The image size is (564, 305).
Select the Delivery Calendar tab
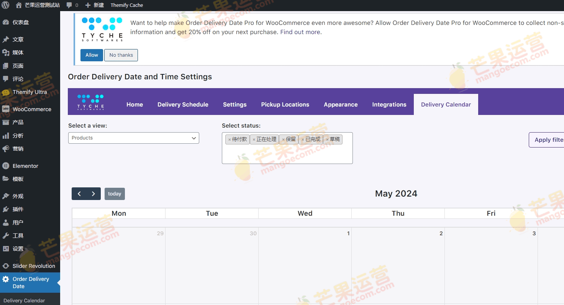point(446,105)
